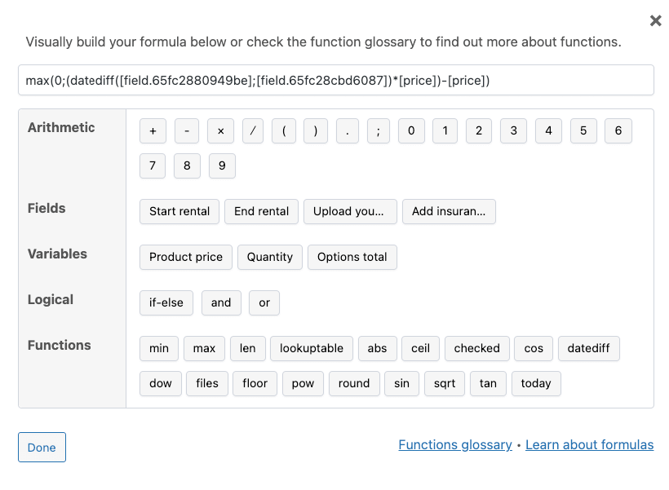
Task: Insert digit 9
Action: 222,166
